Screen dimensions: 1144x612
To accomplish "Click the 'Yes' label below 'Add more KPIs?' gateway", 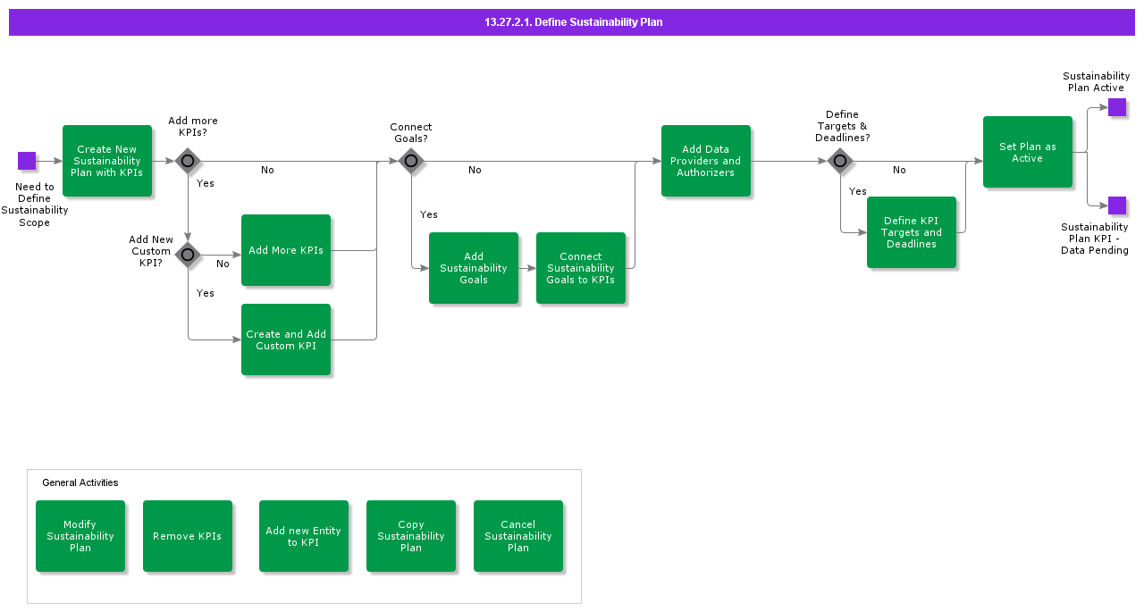I will tap(206, 183).
